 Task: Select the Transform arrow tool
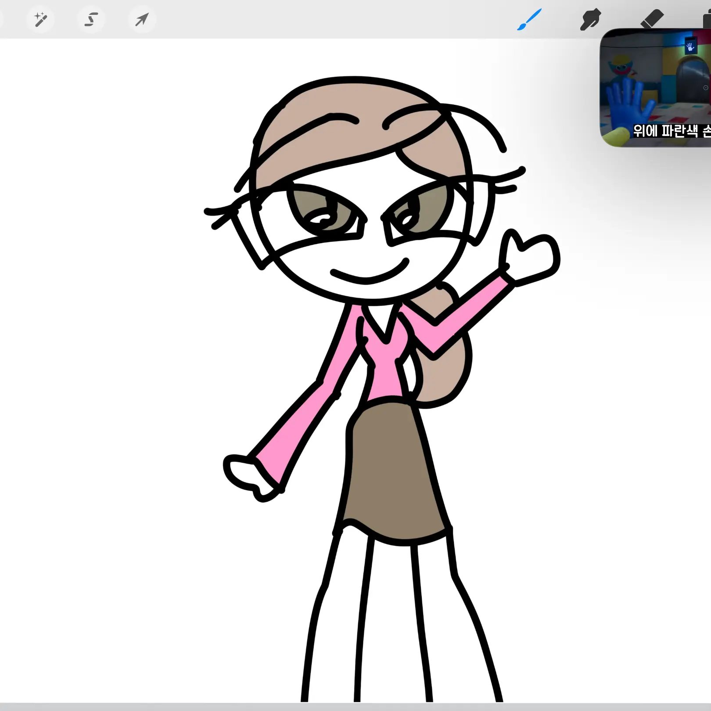point(142,19)
